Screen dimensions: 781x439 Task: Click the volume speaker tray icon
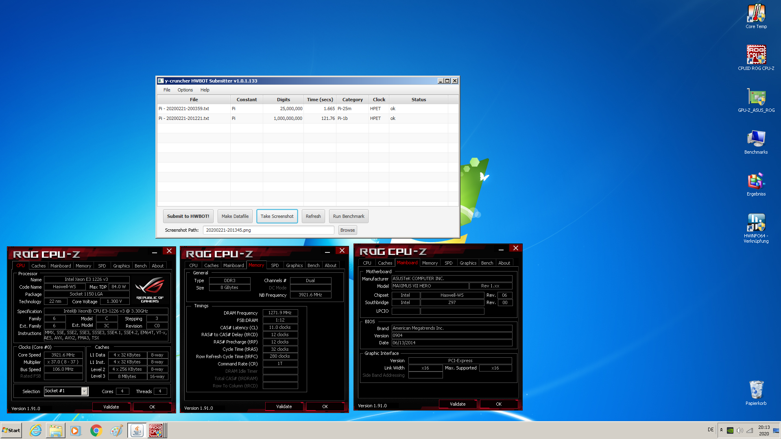coord(740,430)
